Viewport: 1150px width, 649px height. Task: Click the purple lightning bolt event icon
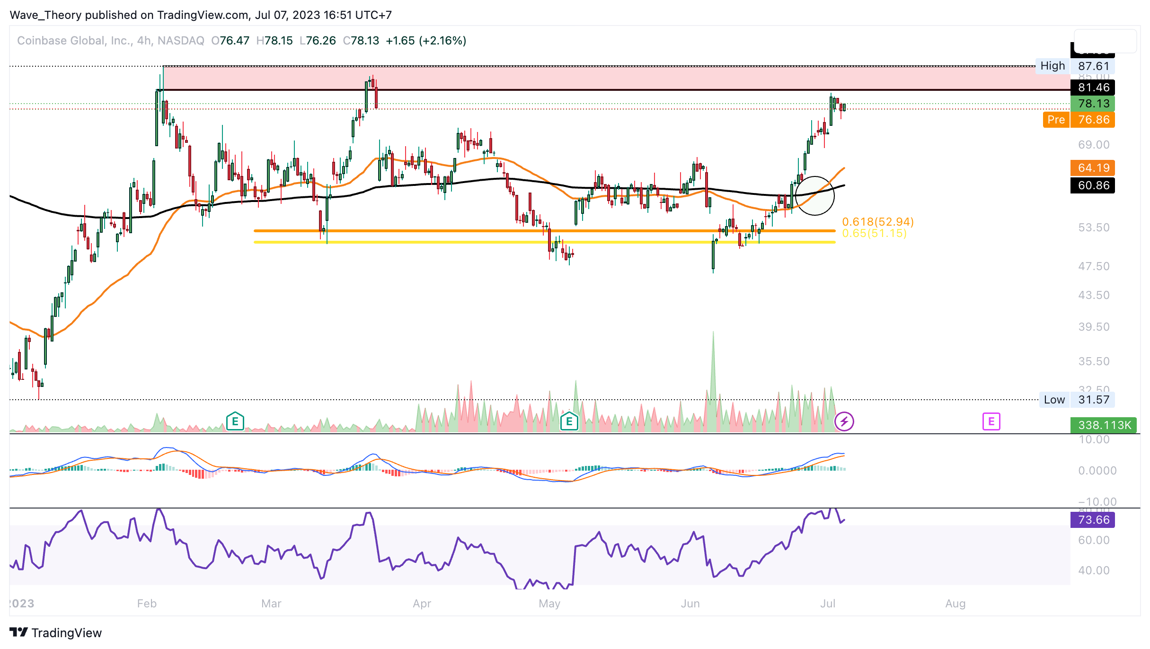(844, 421)
